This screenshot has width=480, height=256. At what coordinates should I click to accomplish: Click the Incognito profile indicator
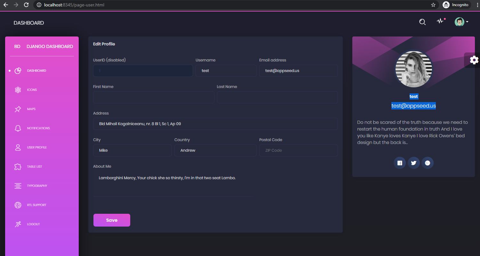pos(457,5)
